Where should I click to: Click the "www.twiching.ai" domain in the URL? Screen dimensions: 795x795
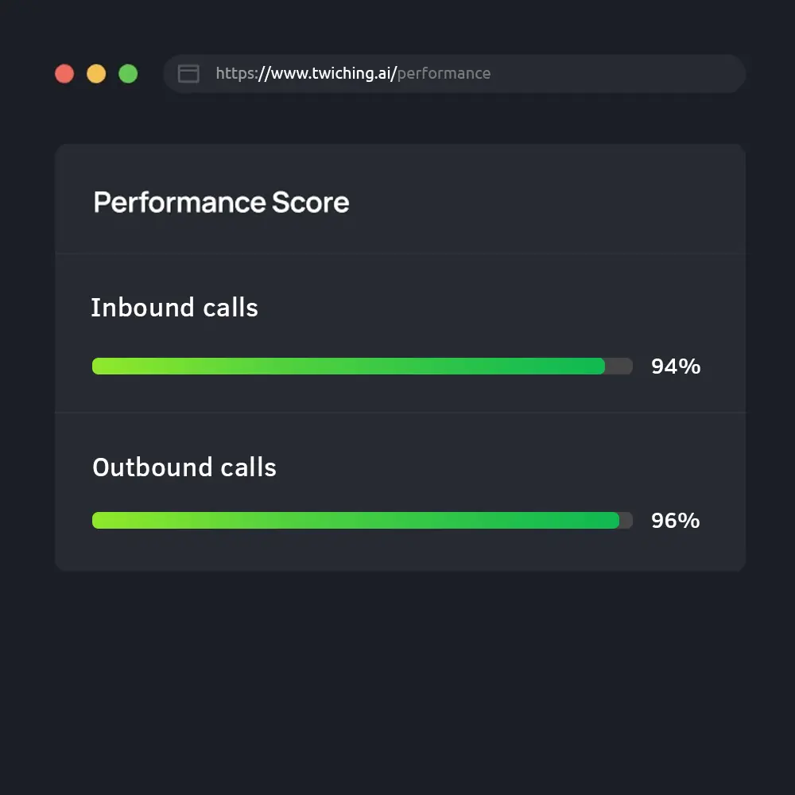coord(332,74)
